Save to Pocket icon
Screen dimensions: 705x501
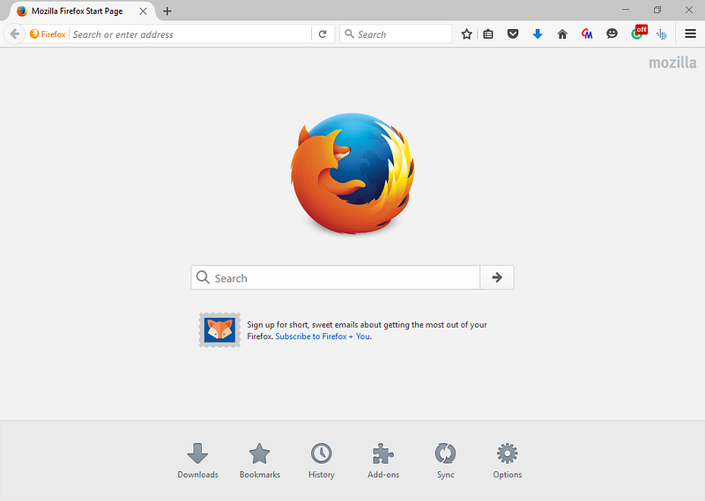(x=513, y=34)
